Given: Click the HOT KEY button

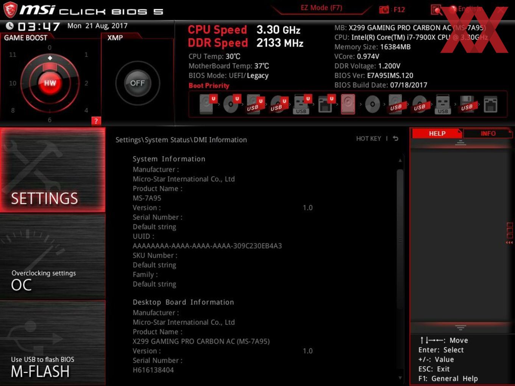Looking at the screenshot, I should (368, 139).
